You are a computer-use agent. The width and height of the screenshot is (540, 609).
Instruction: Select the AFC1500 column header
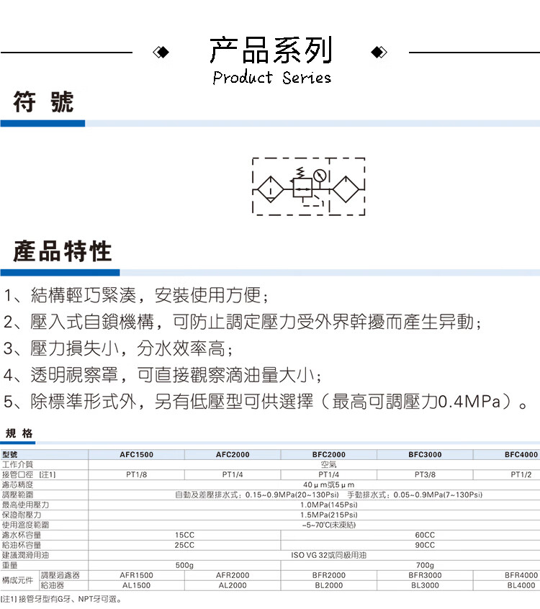136,455
